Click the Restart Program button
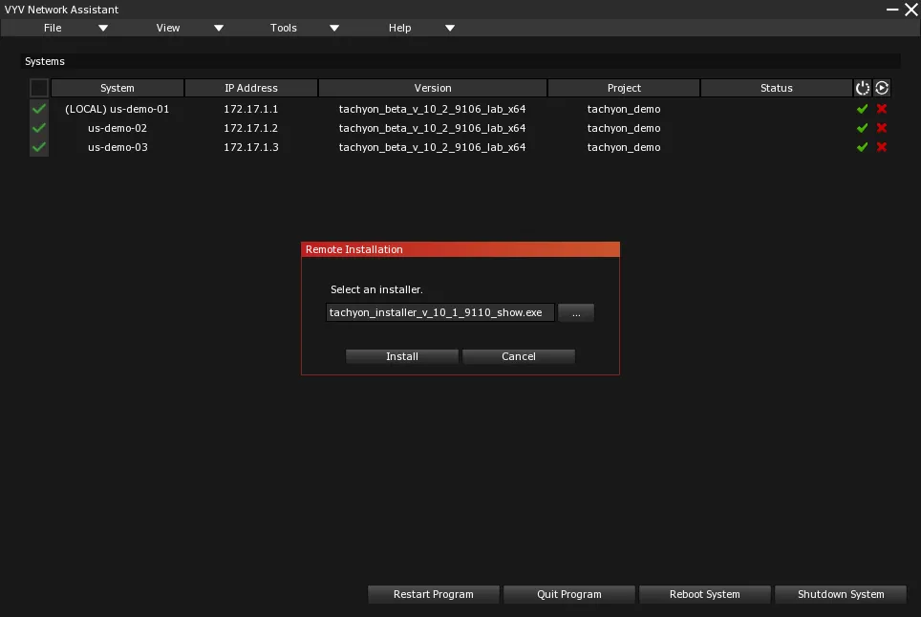The height and width of the screenshot is (617, 921). pos(434,594)
